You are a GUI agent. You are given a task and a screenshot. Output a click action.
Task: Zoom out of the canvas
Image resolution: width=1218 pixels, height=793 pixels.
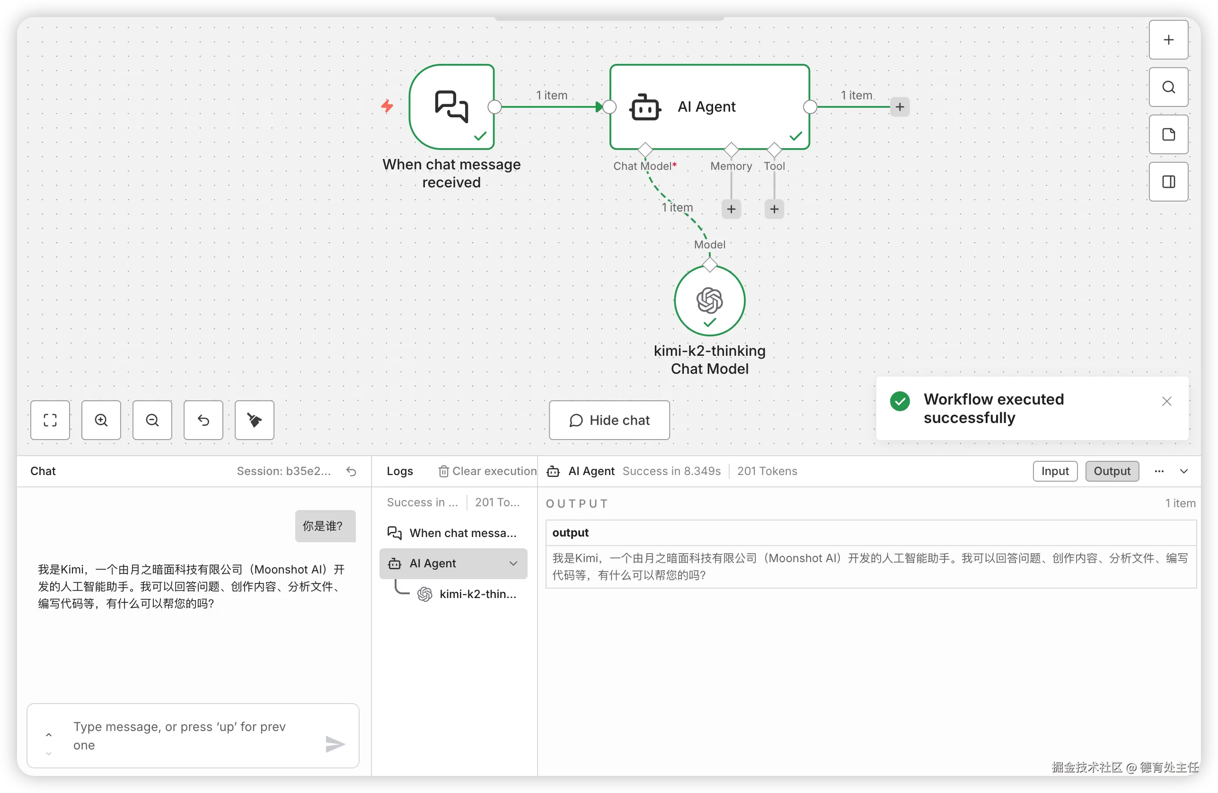(x=152, y=420)
